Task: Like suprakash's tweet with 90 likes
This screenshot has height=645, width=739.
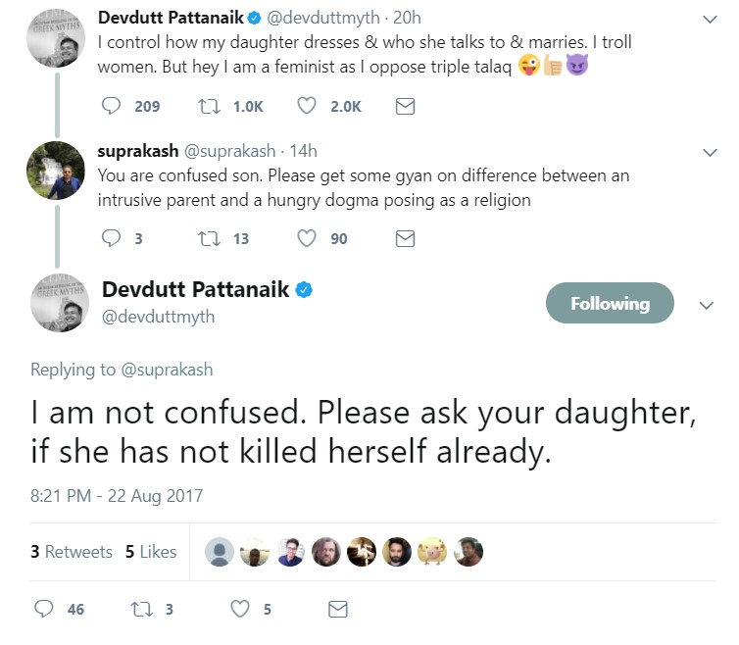Action: (x=307, y=238)
